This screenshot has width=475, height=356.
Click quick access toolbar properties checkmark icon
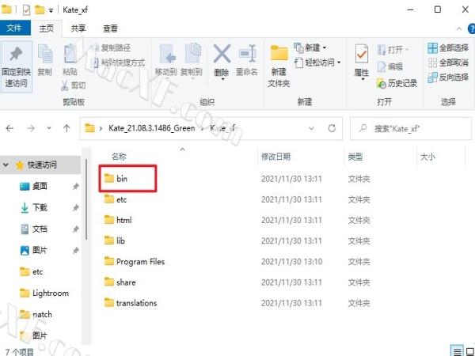pyautogui.click(x=27, y=9)
